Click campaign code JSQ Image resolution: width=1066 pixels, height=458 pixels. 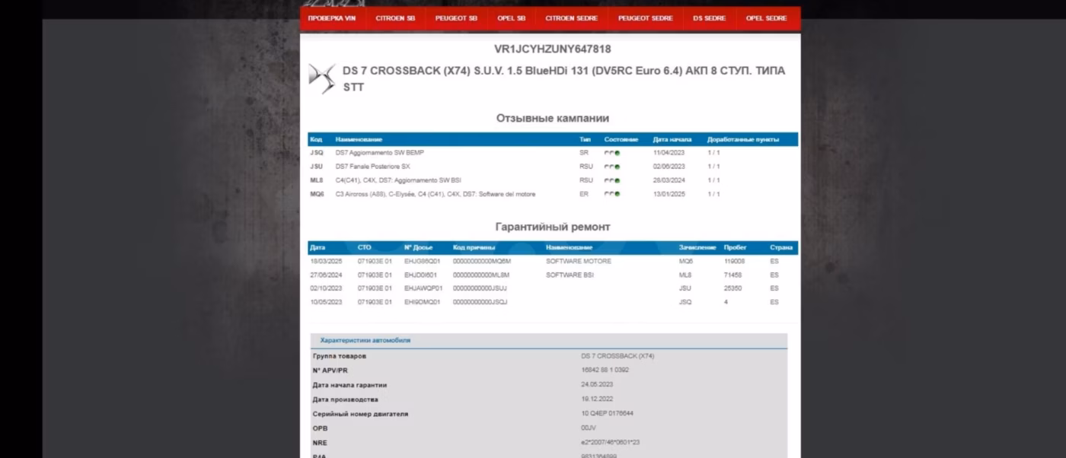[x=317, y=153]
